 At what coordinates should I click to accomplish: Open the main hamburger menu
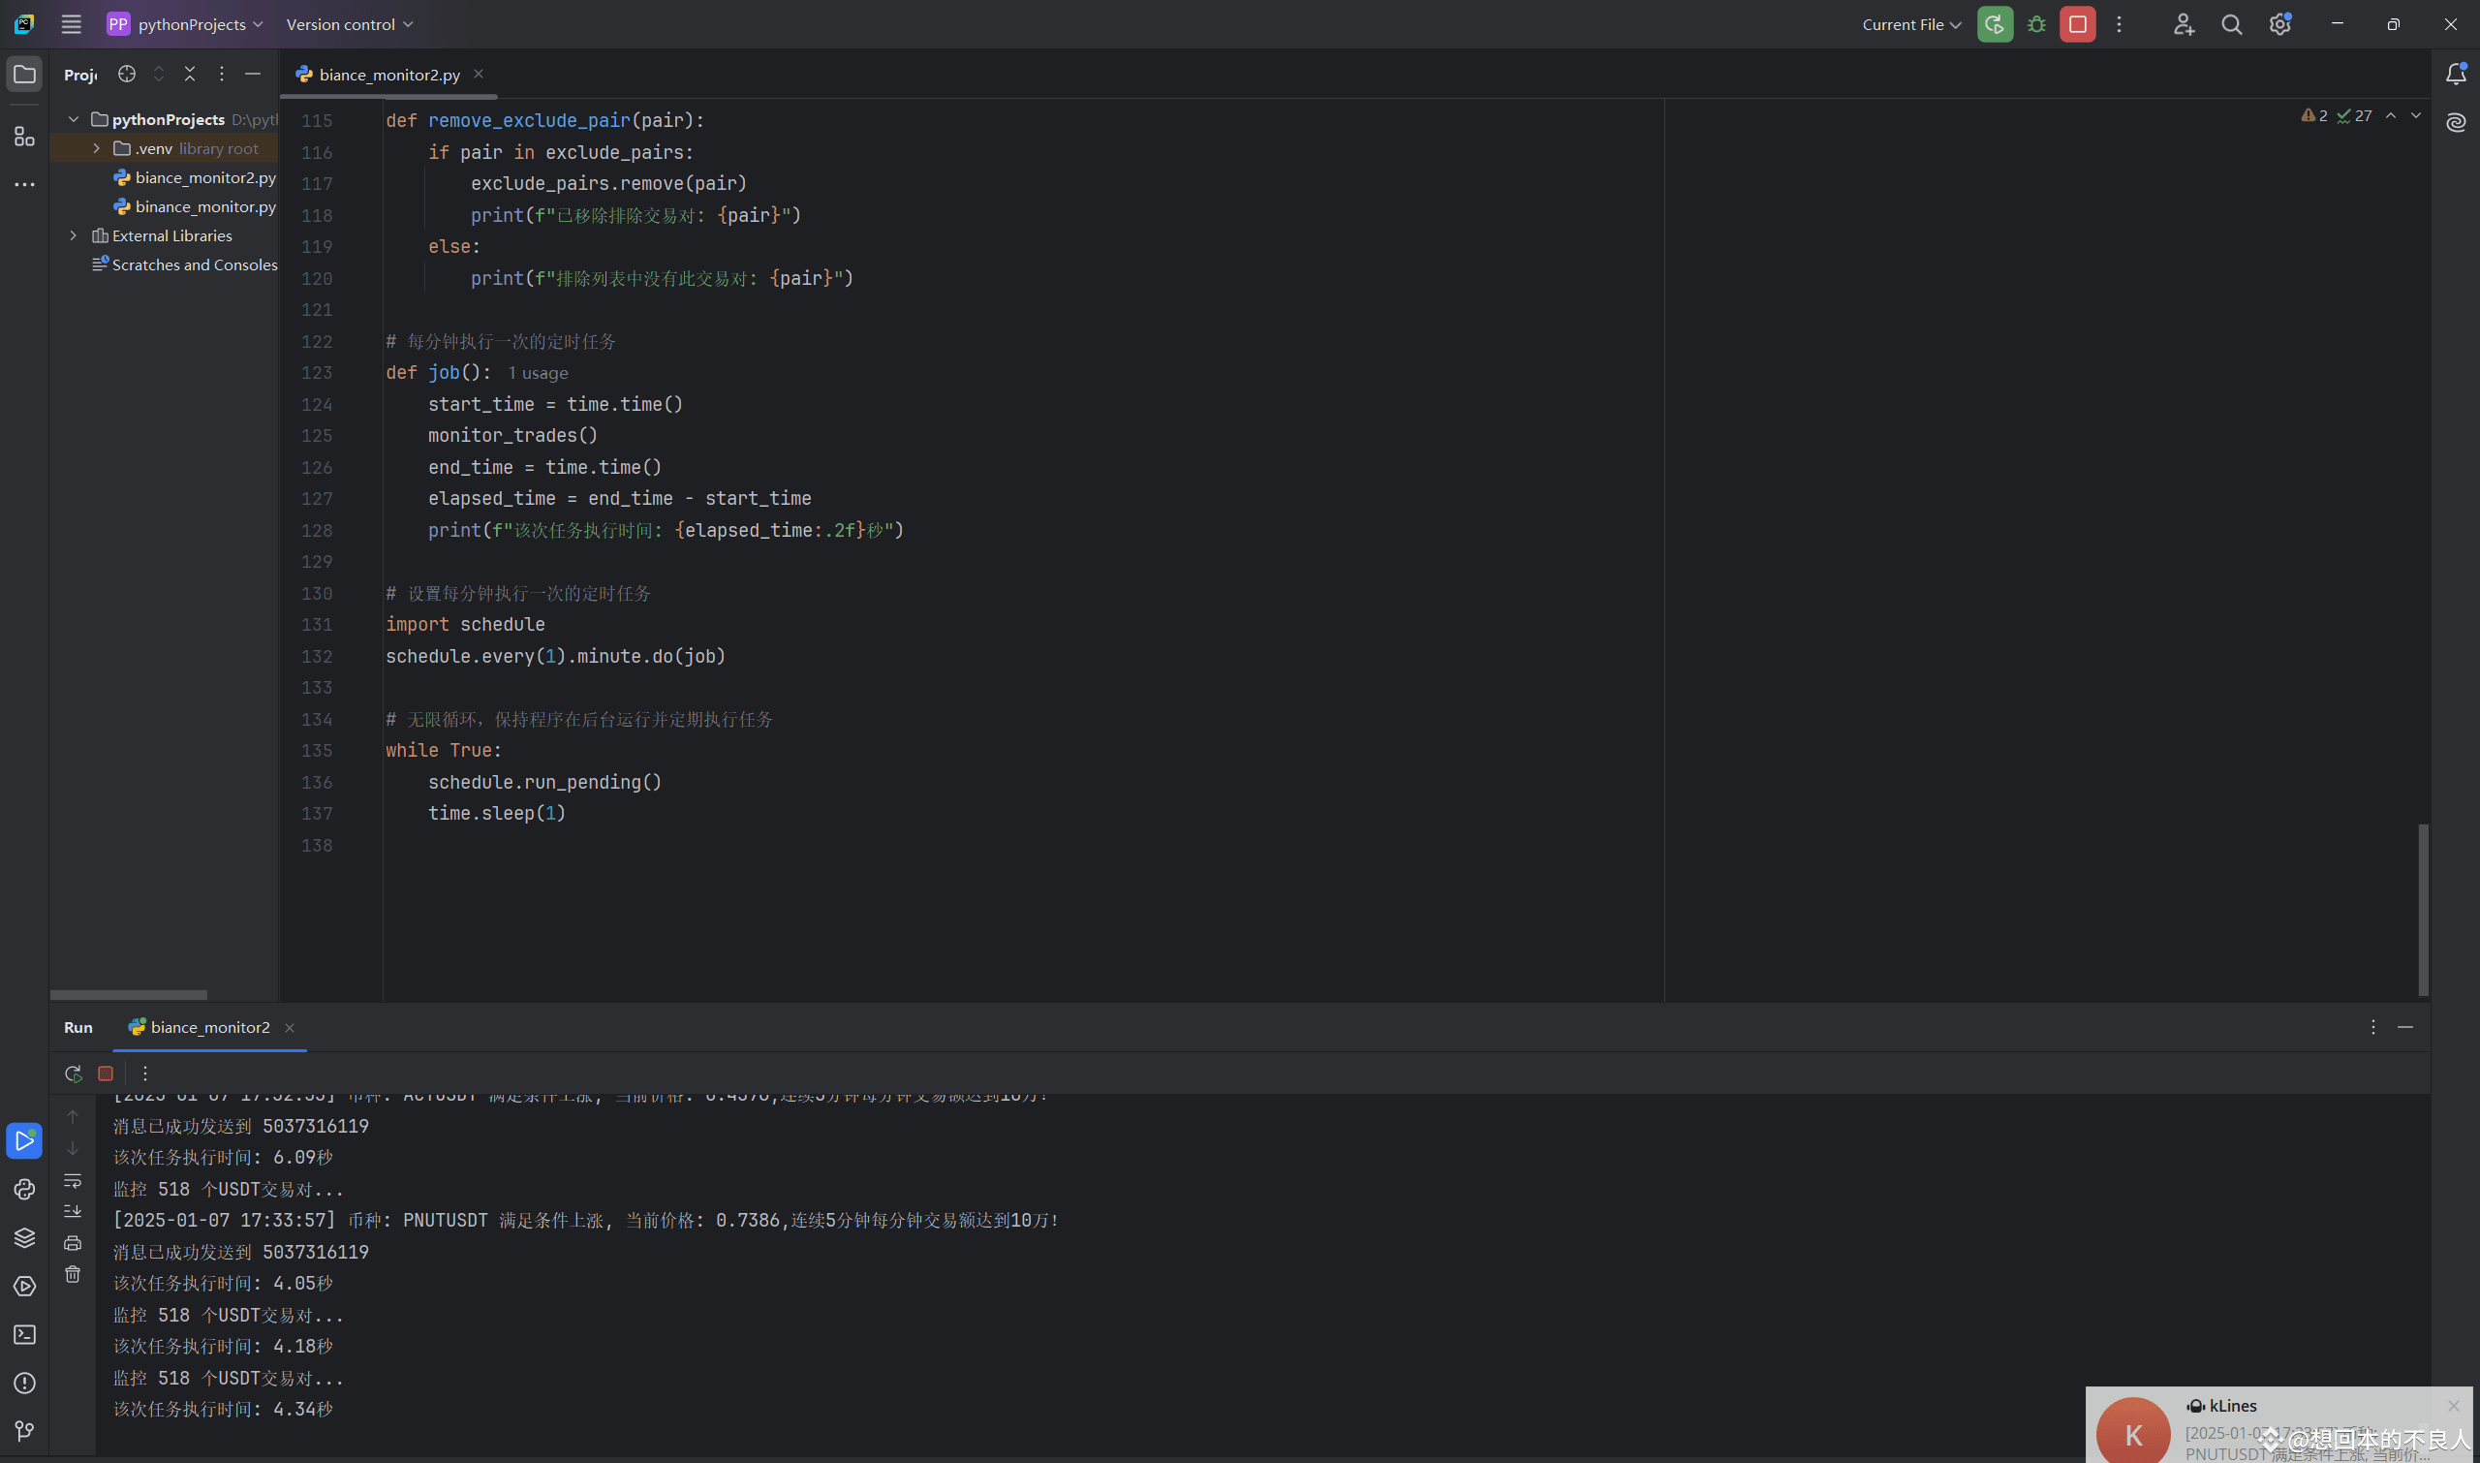point(70,23)
